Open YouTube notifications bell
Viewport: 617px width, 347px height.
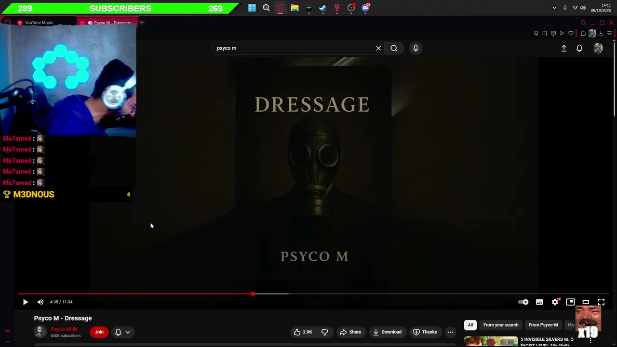[x=579, y=48]
